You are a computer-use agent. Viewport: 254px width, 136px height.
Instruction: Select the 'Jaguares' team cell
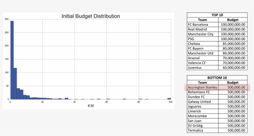pyautogui.click(x=203, y=106)
